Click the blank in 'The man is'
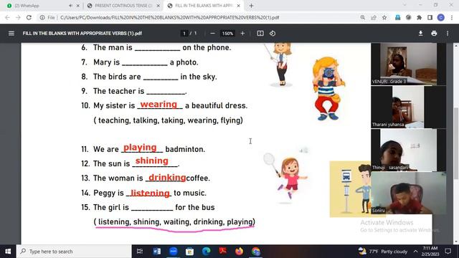Screen dimensions: 459x258 pyautogui.click(x=157, y=48)
